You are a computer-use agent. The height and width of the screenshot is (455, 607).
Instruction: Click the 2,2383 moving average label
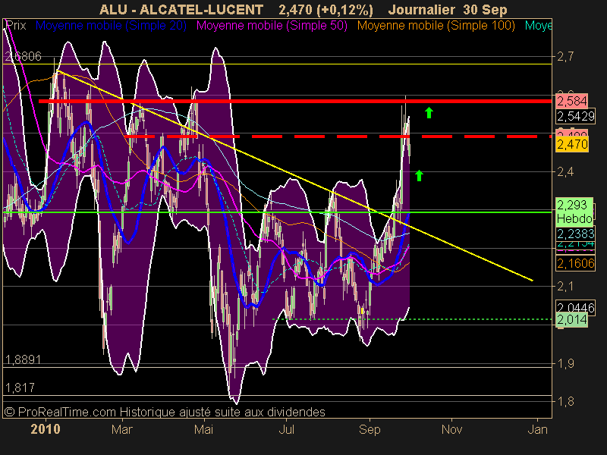[575, 234]
